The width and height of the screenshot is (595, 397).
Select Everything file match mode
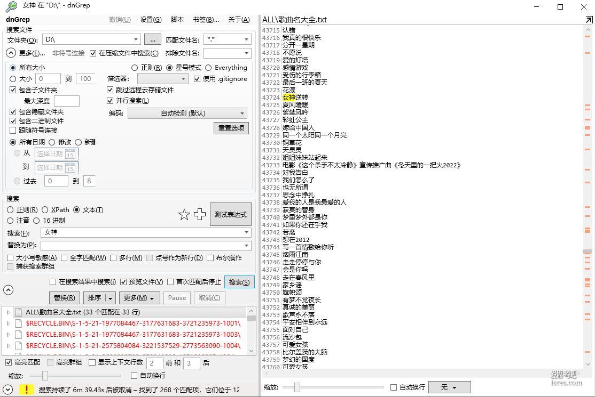coord(208,67)
